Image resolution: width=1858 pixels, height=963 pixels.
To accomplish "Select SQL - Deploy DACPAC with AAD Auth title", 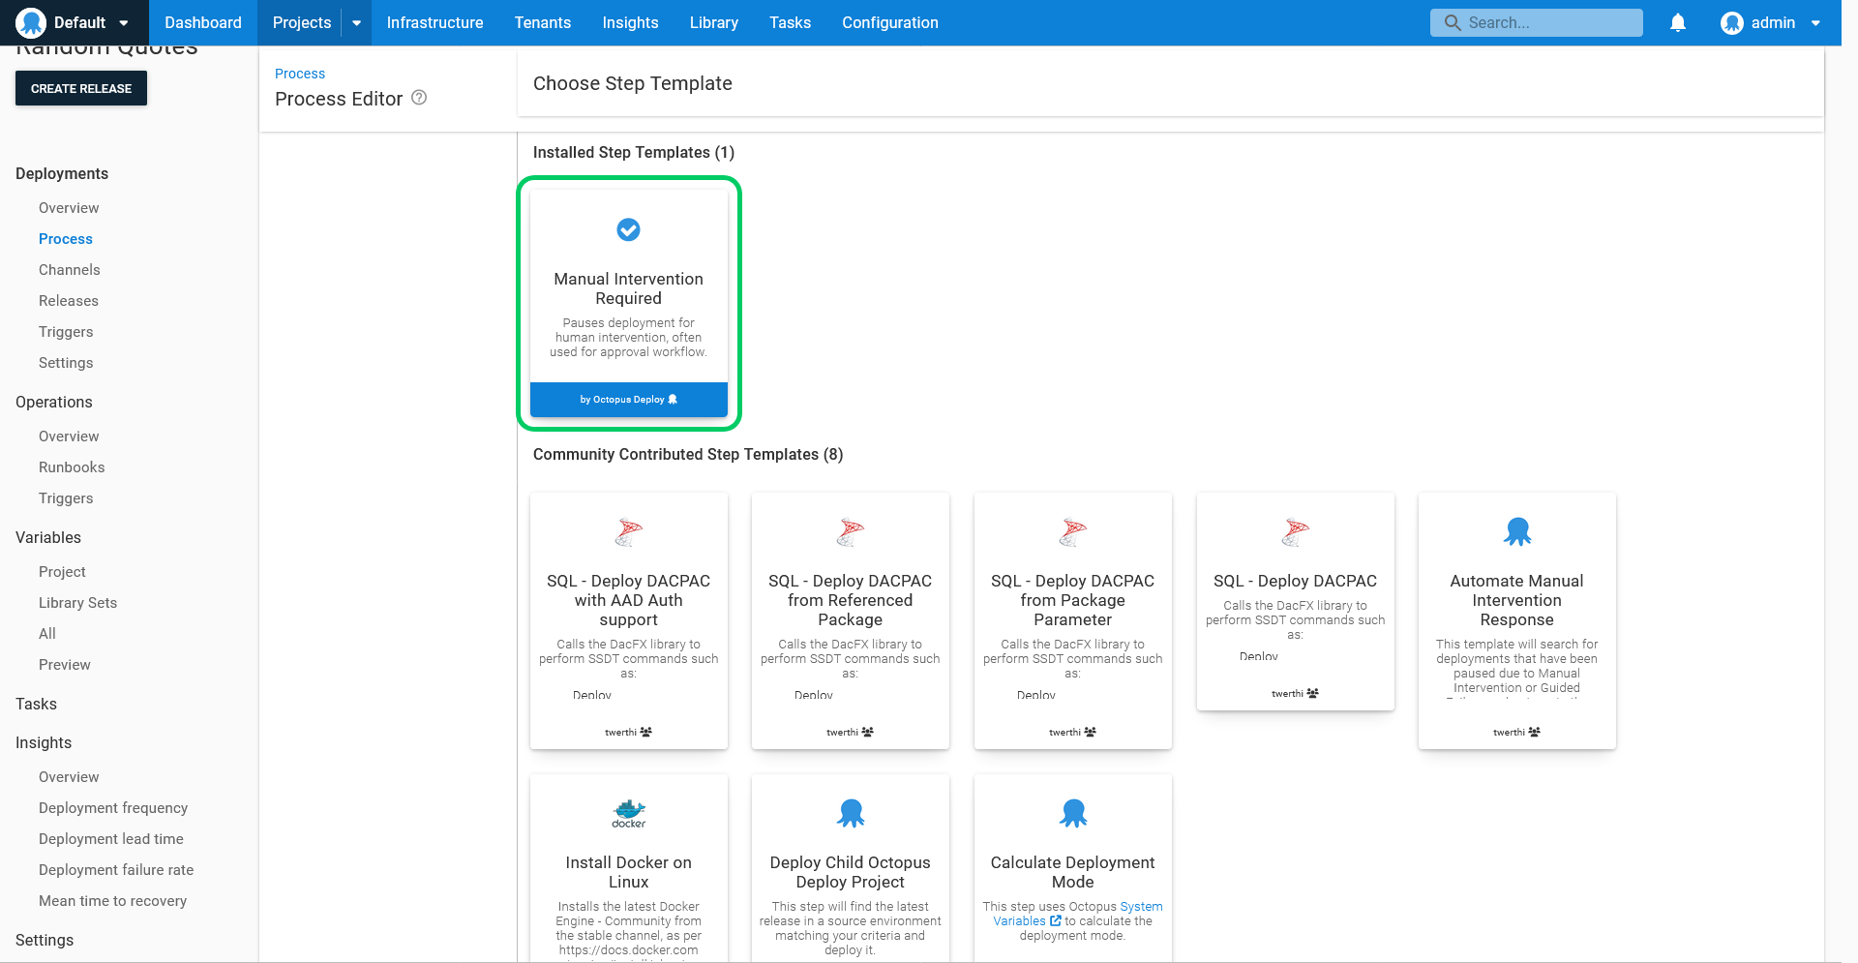I will point(629,600).
